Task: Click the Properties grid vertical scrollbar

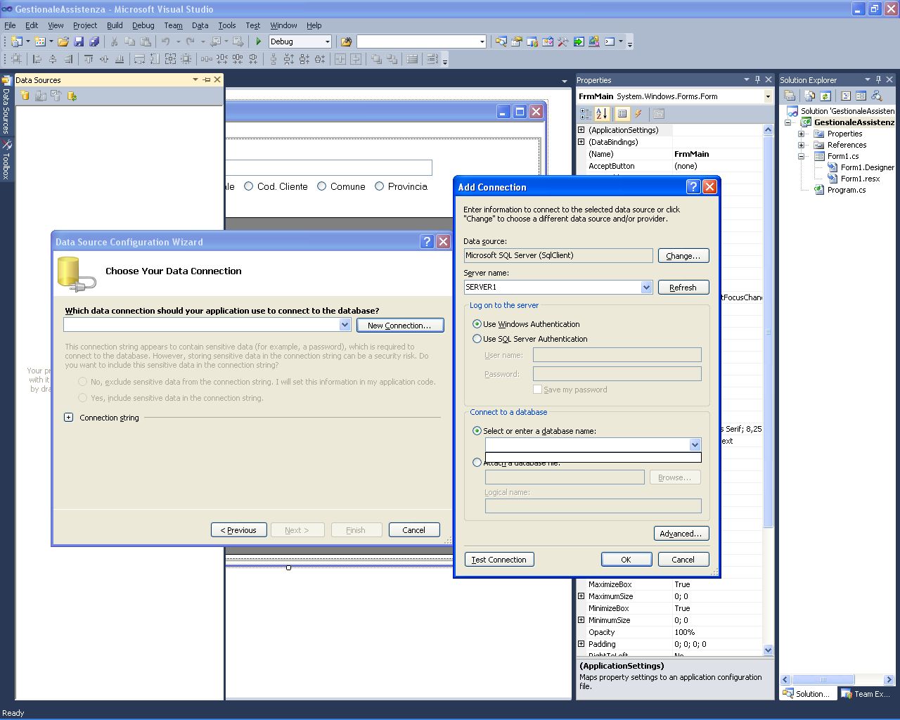Action: [x=768, y=332]
